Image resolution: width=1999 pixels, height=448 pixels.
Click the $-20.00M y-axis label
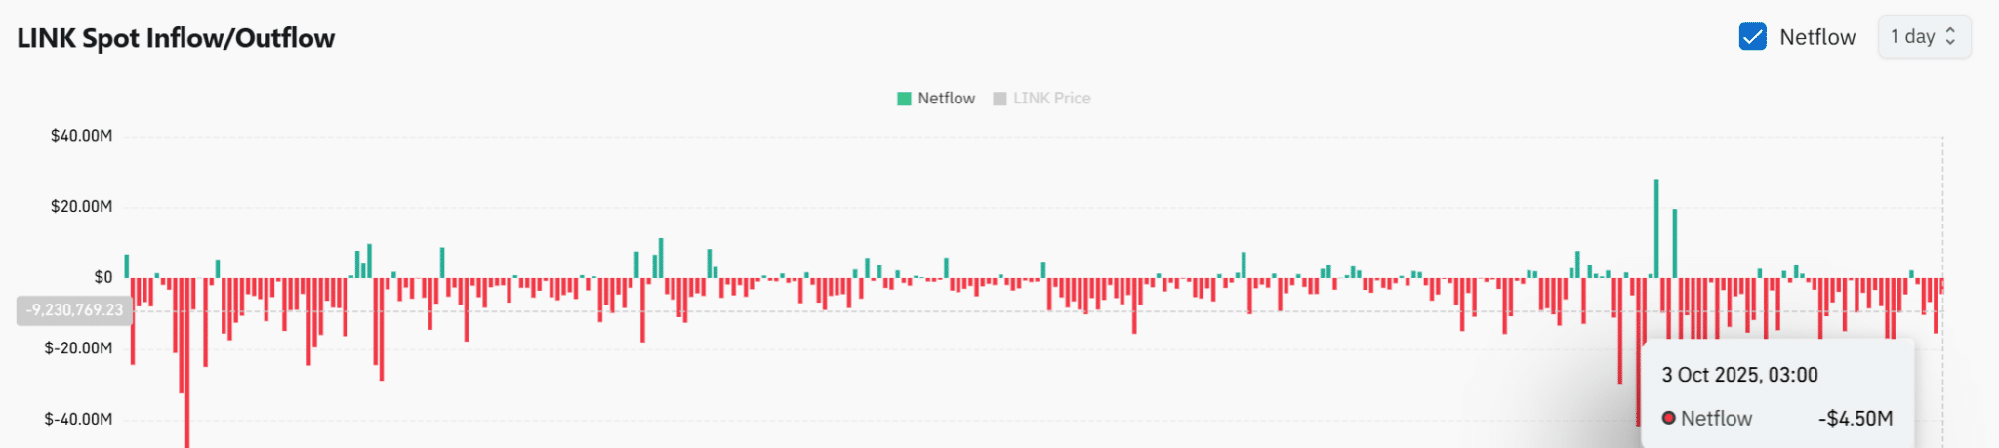(x=78, y=348)
